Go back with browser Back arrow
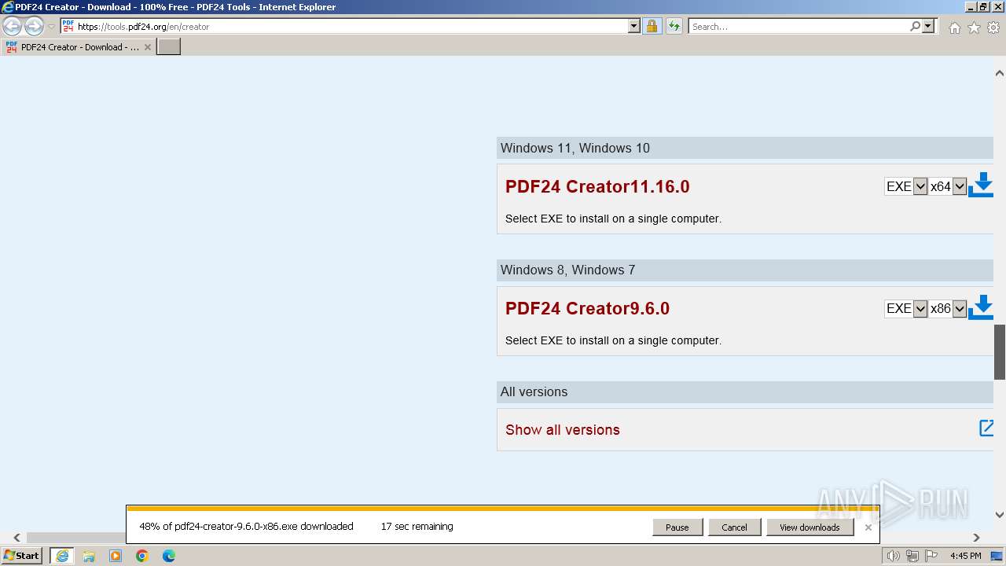 (12, 26)
